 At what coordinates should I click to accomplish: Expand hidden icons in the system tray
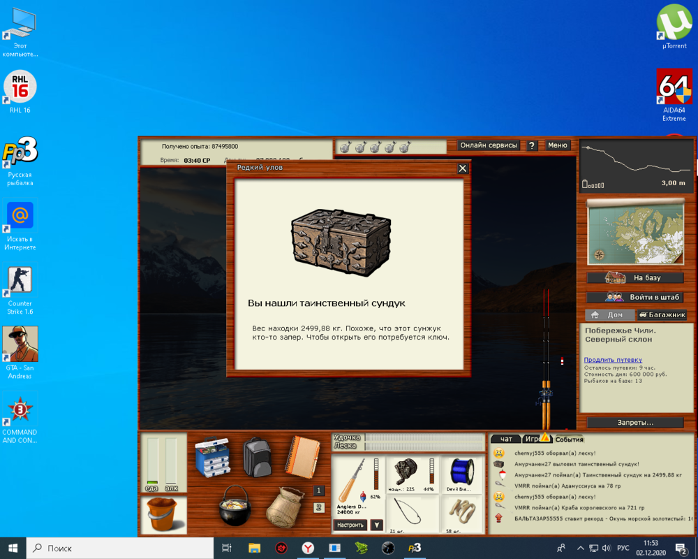[581, 549]
